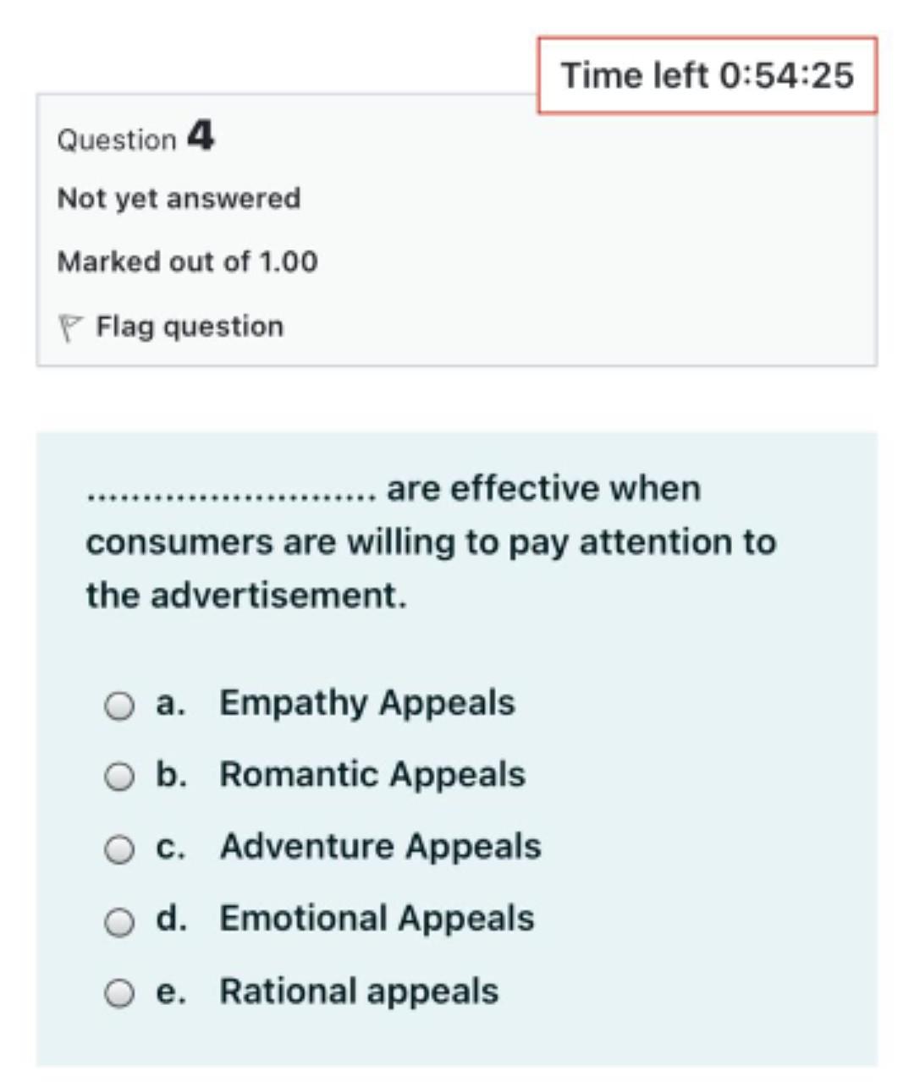Select the Rational appeals radio button
Image resolution: width=914 pixels, height=1082 pixels.
point(119,993)
